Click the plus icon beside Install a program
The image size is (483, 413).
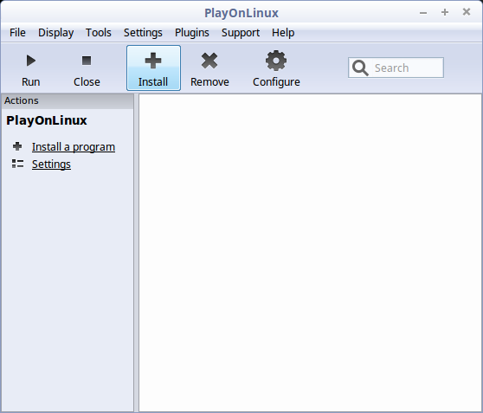[x=17, y=146]
